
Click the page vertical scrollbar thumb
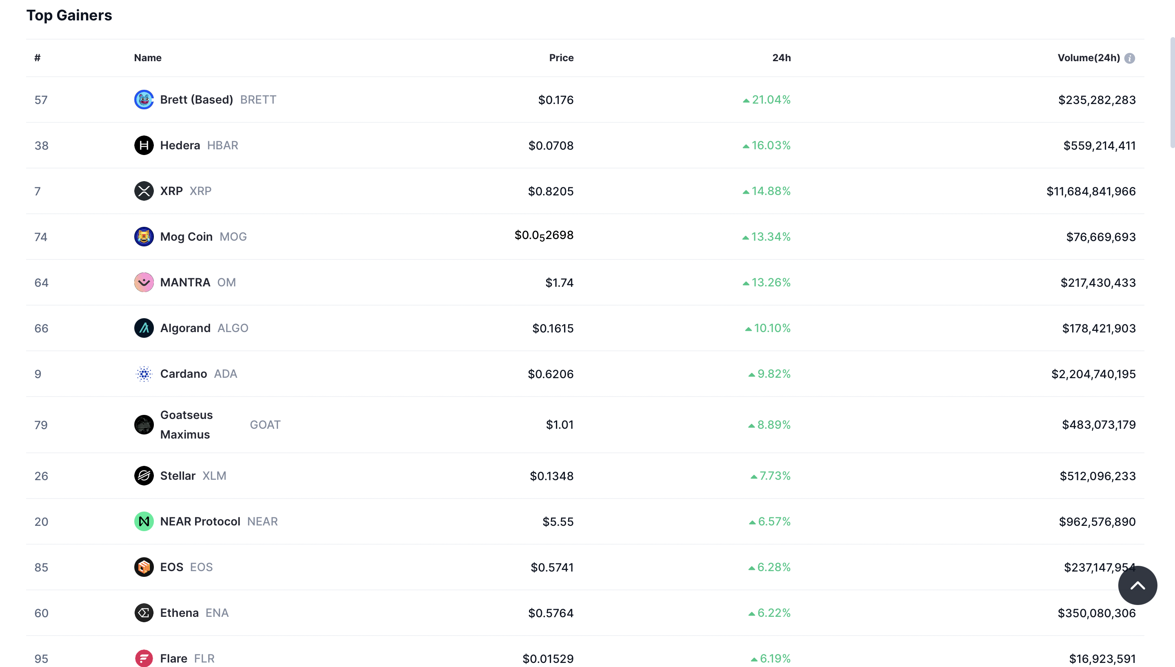click(1172, 93)
